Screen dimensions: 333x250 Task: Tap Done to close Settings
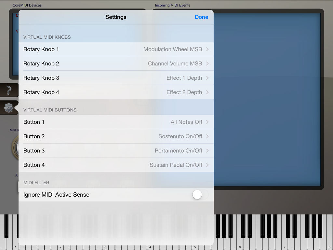click(201, 17)
